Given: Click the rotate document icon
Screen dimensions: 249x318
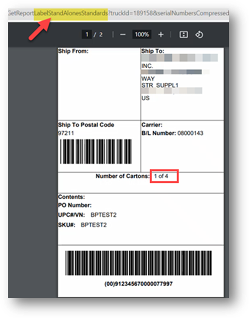Looking at the screenshot, I should coord(199,34).
